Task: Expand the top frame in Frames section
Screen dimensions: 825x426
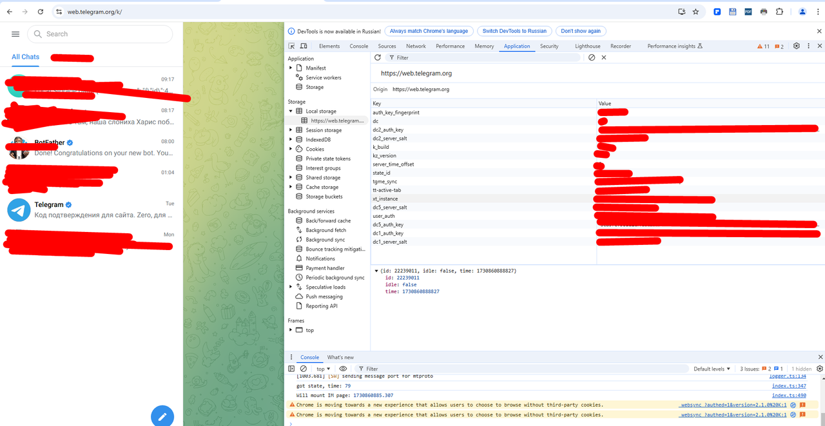Action: [x=291, y=330]
